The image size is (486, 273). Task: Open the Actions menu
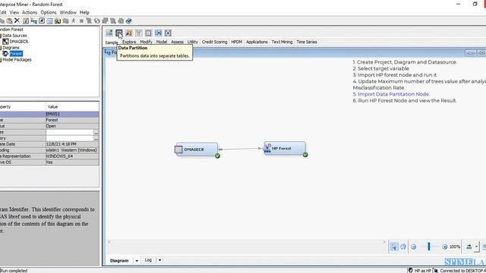pyautogui.click(x=30, y=12)
